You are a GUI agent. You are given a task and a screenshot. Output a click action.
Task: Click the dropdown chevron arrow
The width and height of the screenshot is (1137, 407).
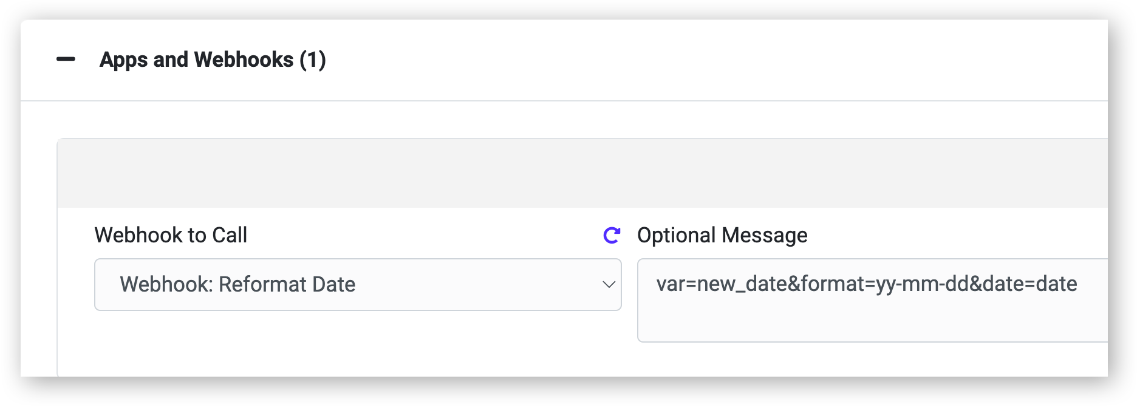(609, 284)
